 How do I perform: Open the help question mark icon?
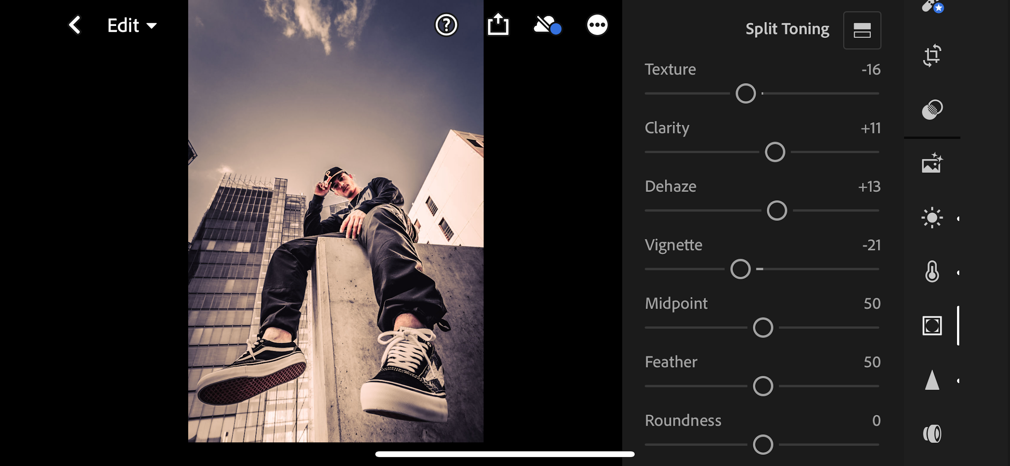tap(446, 26)
